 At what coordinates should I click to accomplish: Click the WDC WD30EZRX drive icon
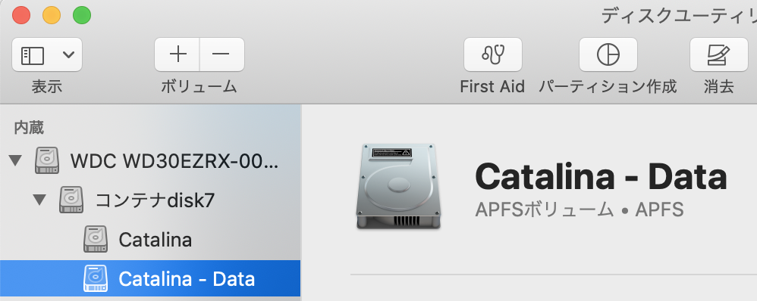(47, 160)
